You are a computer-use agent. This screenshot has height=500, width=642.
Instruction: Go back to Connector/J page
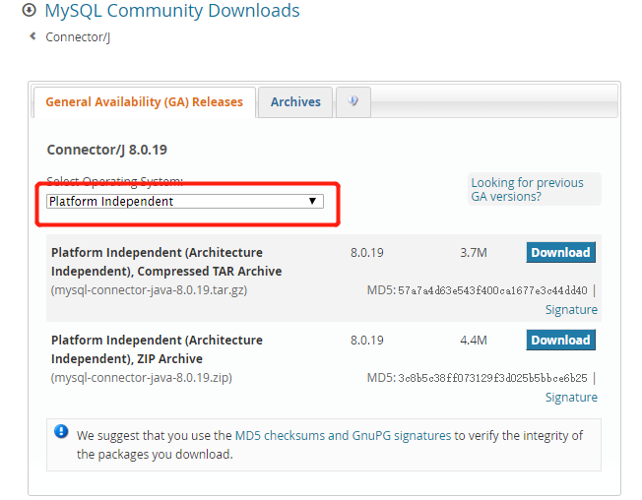78,37
